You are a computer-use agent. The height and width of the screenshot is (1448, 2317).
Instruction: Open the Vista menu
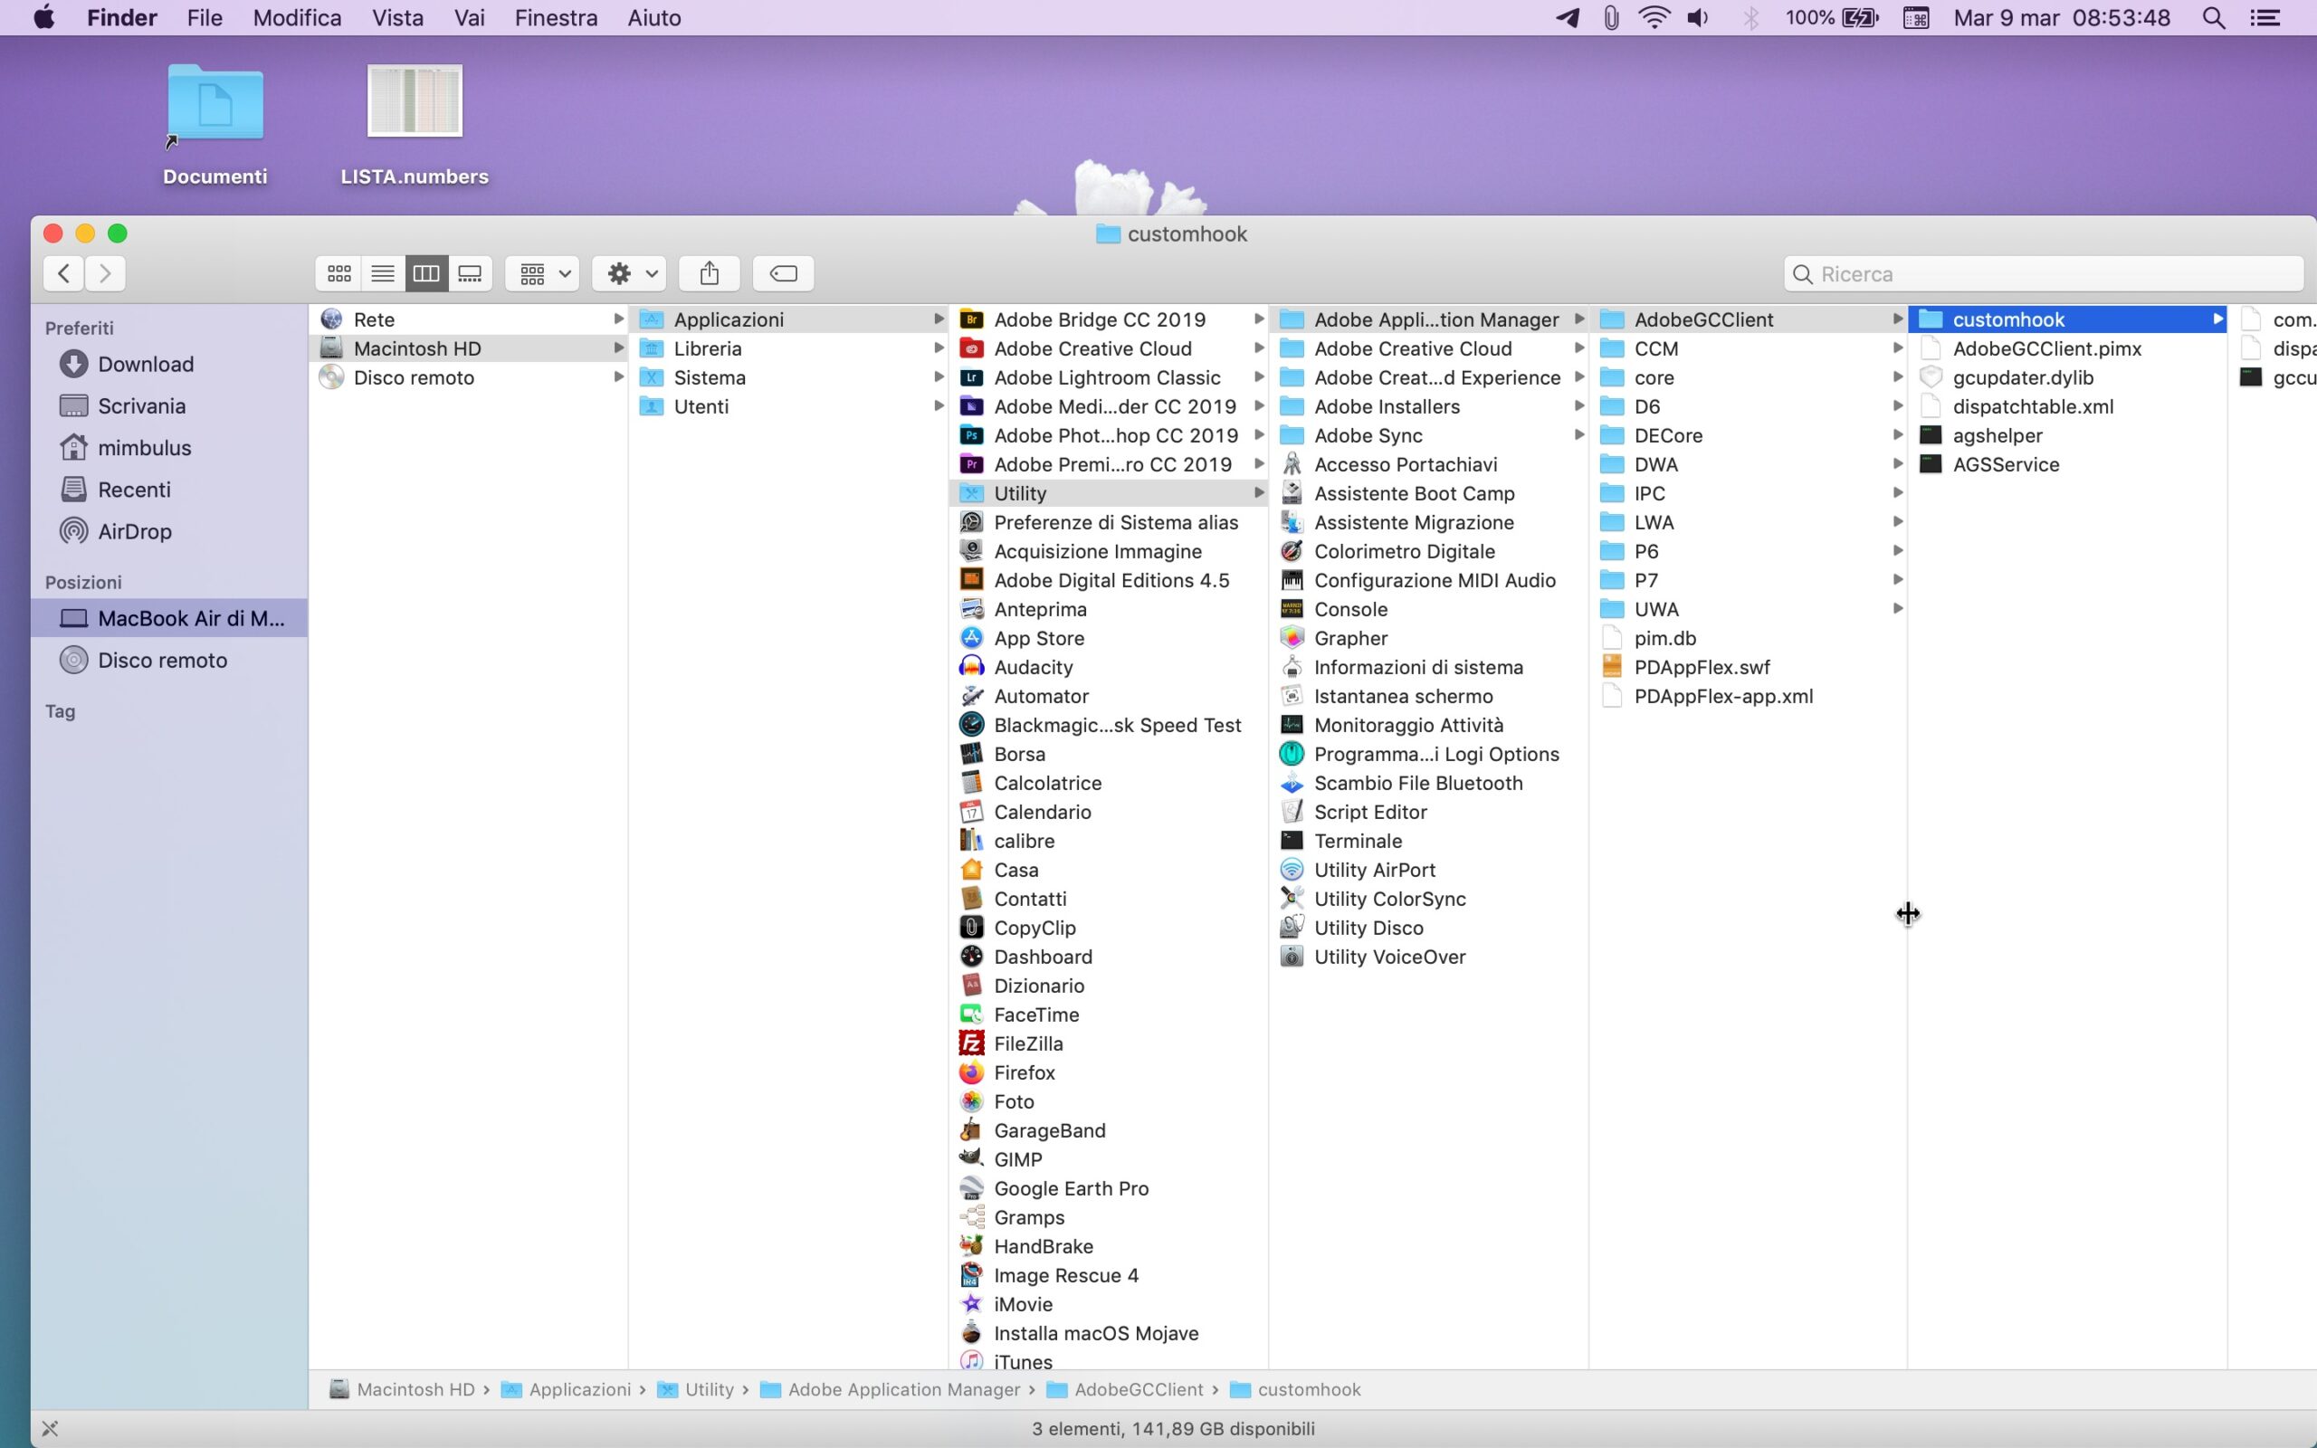397,18
